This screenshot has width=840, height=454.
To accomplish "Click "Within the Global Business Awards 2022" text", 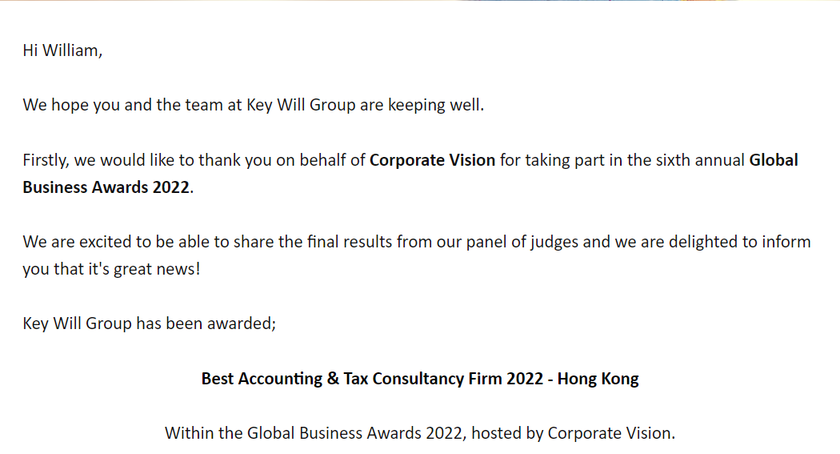I will pos(313,433).
